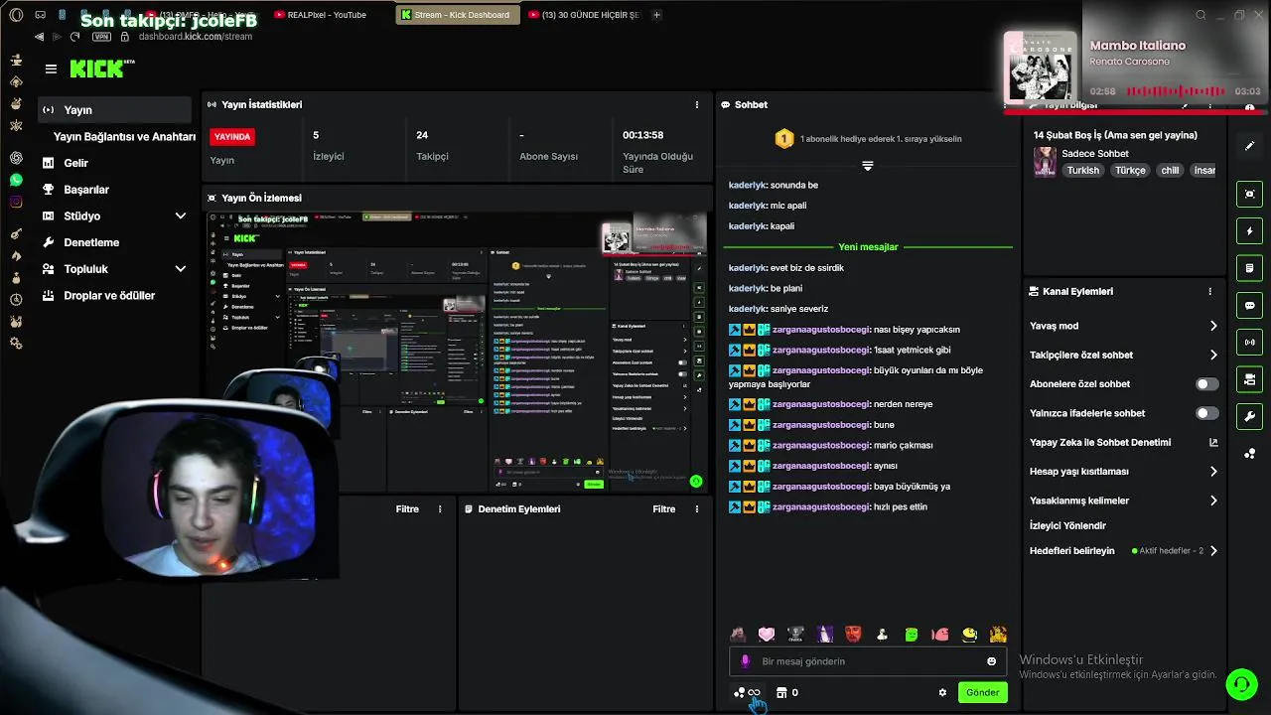Toggle Yalnızca ifadelerle sohbet switch

[1206, 413]
